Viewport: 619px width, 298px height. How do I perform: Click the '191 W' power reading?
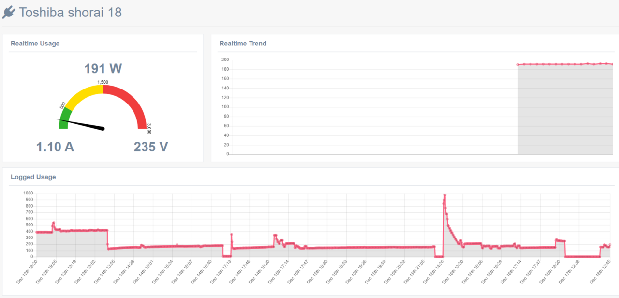[x=103, y=69]
